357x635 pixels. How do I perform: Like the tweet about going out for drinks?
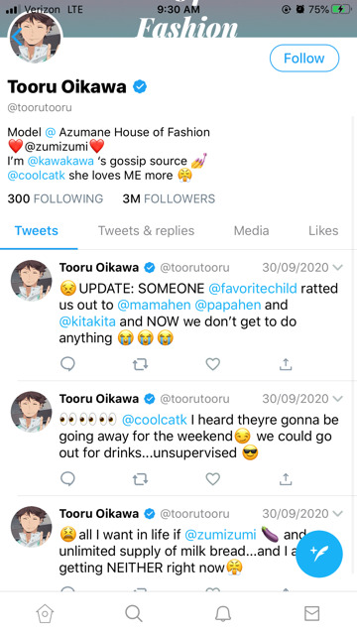212,479
